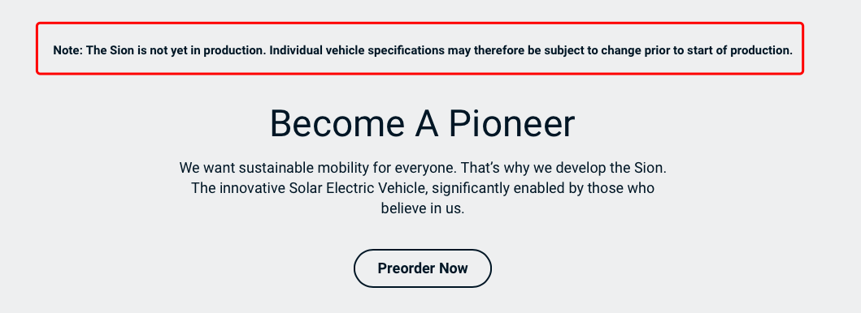Click the line starting "We want sustainable mobility"
This screenshot has height=313, width=861.
pos(423,167)
